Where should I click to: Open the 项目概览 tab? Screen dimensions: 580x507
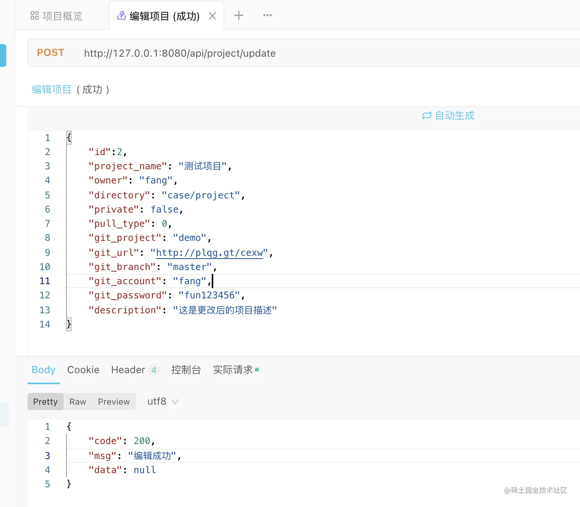point(56,16)
